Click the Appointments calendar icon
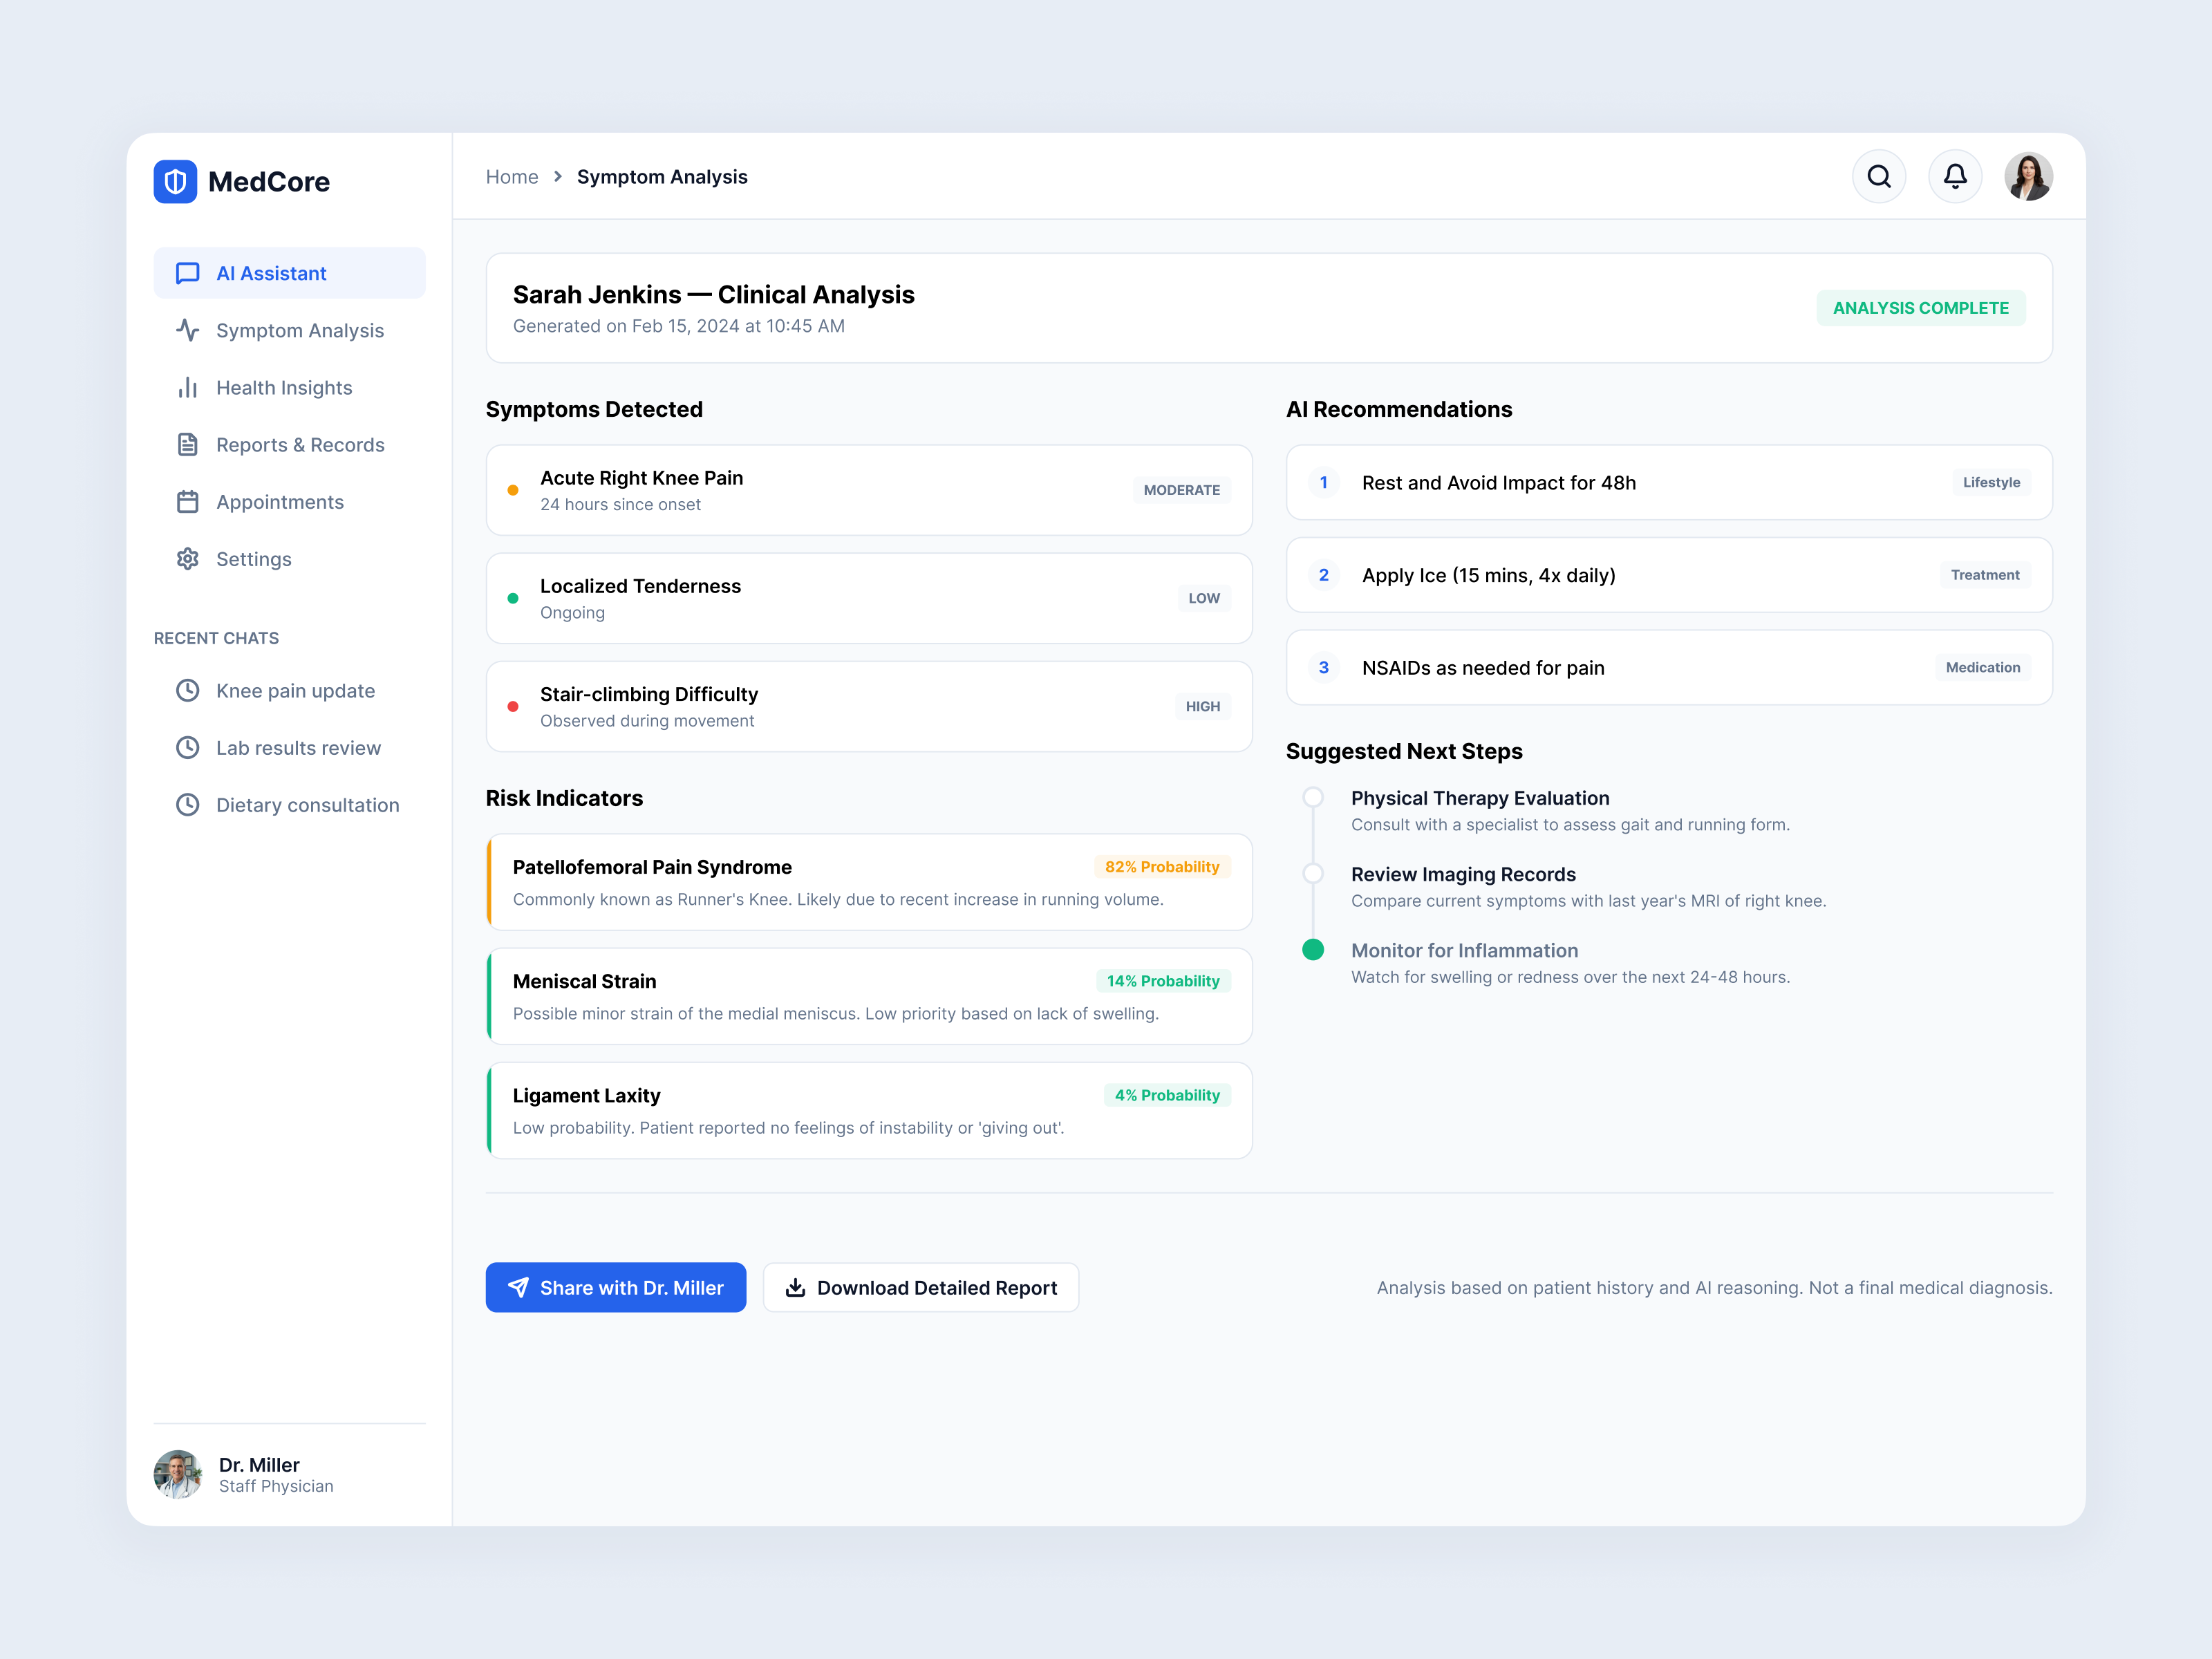 pyautogui.click(x=188, y=501)
